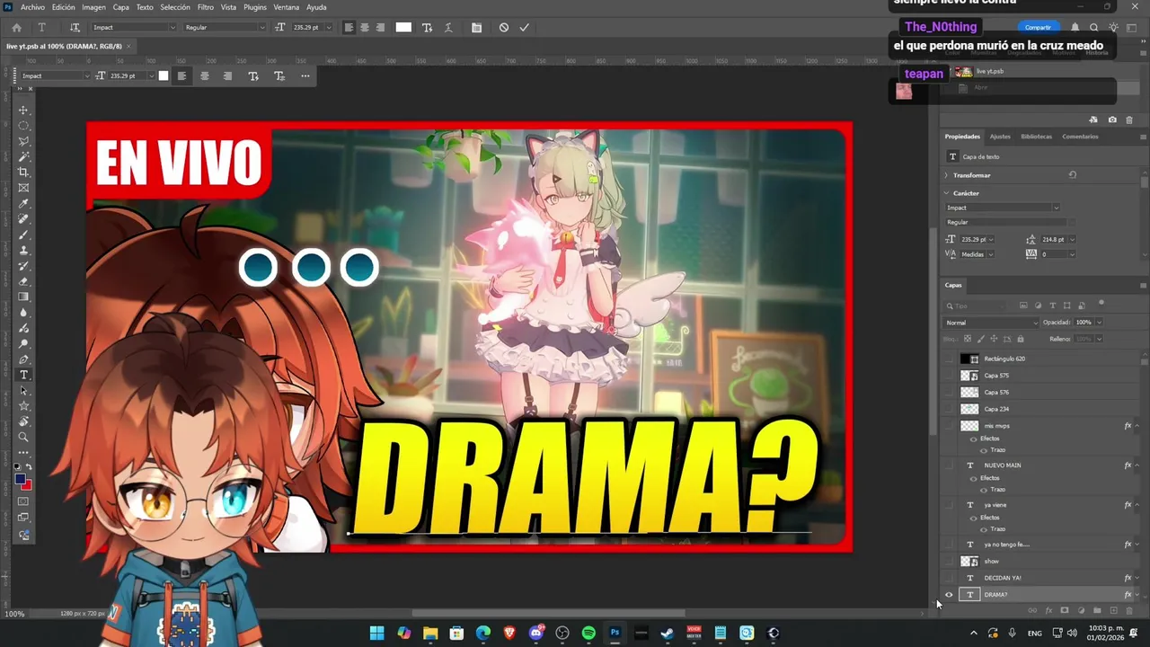Commit current text edits with checkmark
Screen dimensions: 1150x647
pyautogui.click(x=524, y=27)
